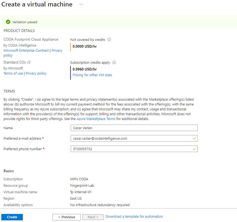Click the green Validation passed checkmark icon

(x=8, y=22)
